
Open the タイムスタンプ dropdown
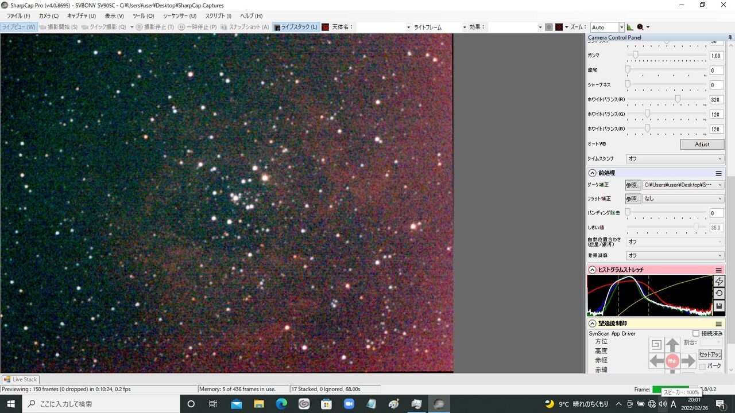675,158
